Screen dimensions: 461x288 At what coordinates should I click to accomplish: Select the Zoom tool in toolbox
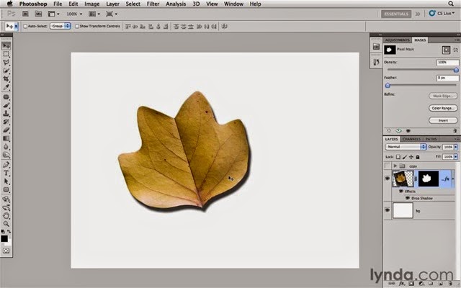point(6,224)
